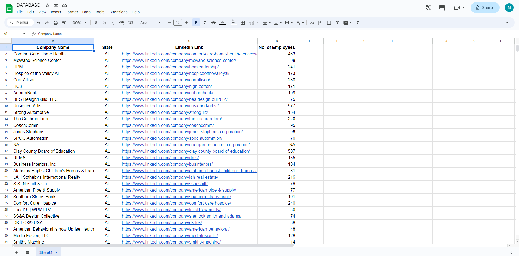
Task: Open the Carr Allison LinkedIn link
Action: [x=166, y=80]
